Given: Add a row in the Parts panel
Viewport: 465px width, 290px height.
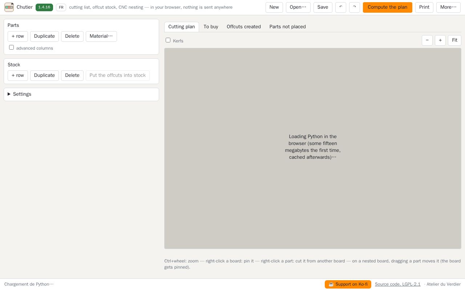Looking at the screenshot, I should click(x=18, y=36).
